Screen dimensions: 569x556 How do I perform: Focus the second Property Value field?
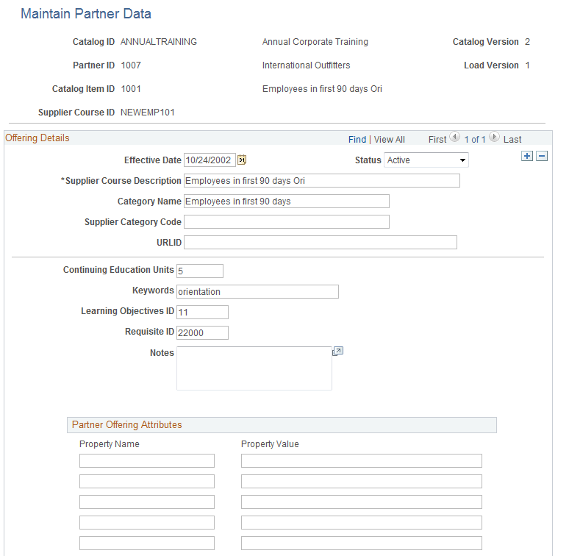362,481
